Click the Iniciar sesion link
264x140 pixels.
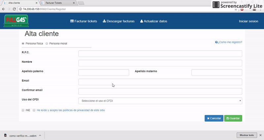248,21
